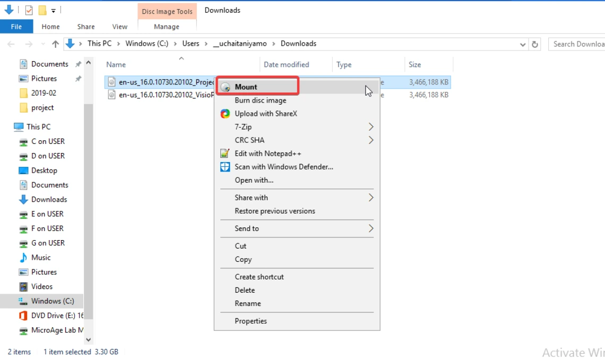Screen dimensions: 605x358
Task: Click the C on USER network drive icon
Action: click(23, 142)
